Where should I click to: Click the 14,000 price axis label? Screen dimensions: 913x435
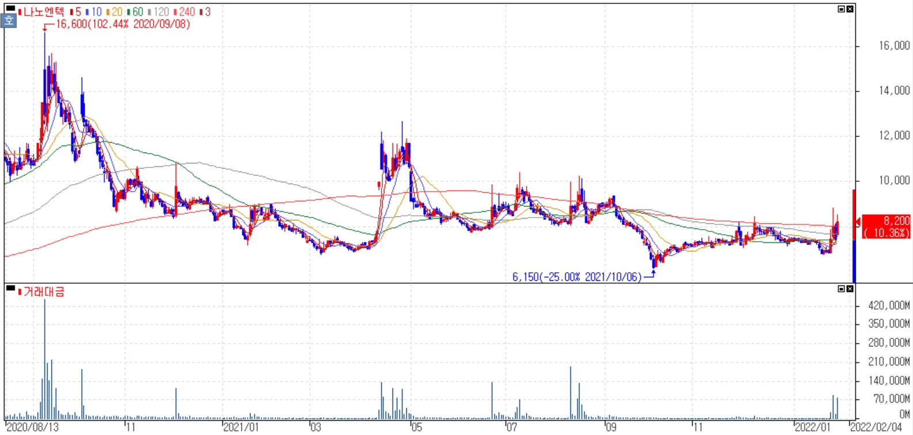click(894, 90)
